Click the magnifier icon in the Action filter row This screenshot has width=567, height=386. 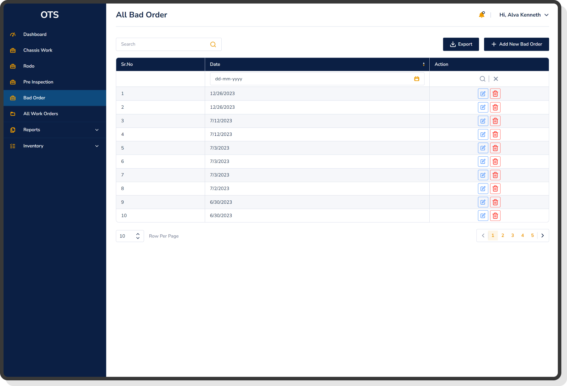(x=482, y=79)
